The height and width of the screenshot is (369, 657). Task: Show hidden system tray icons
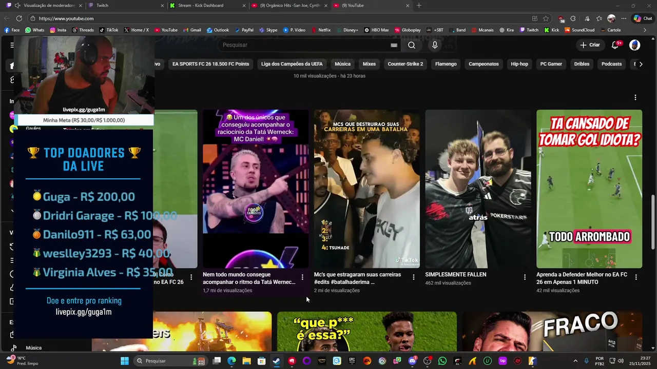click(x=575, y=361)
